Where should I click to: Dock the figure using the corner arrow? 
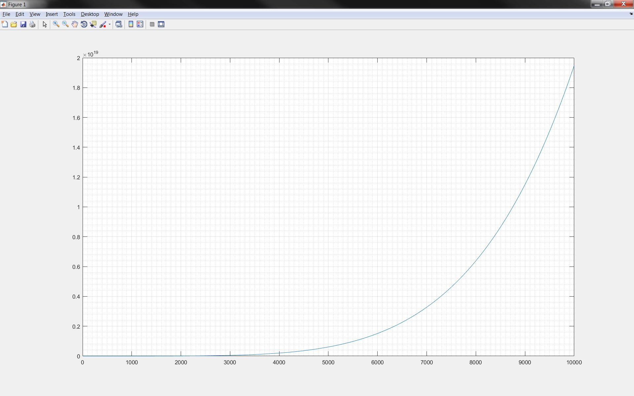click(631, 14)
